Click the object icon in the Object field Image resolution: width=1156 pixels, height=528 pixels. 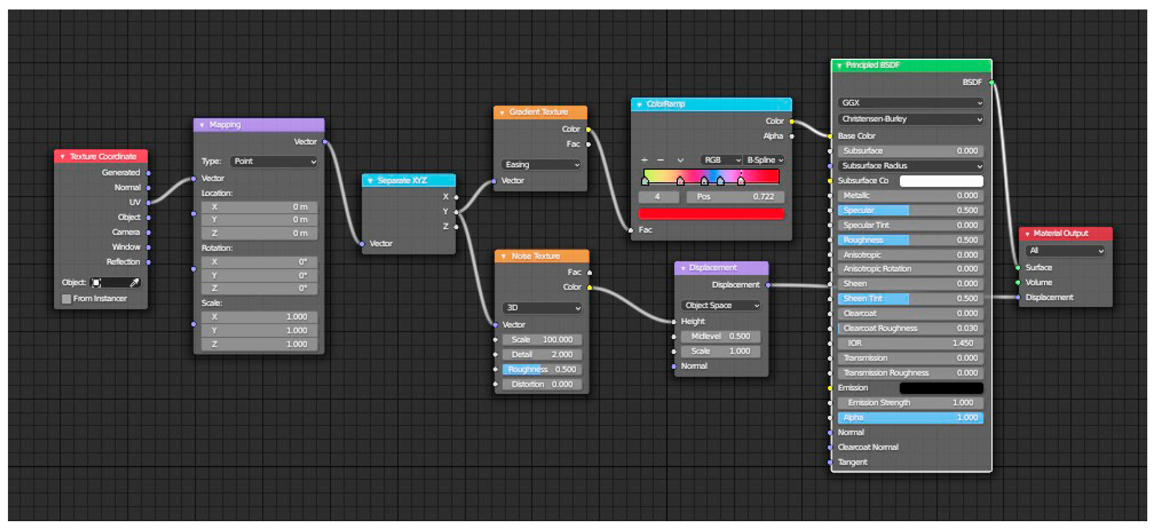96,283
